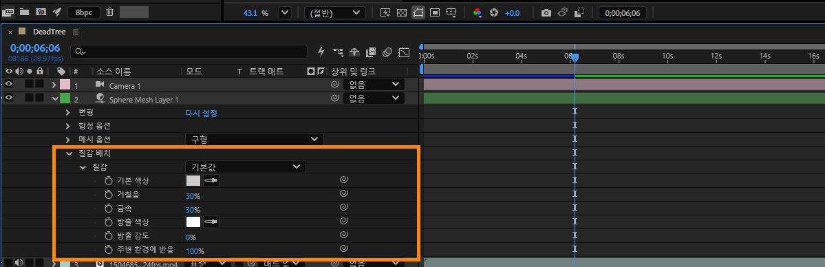Click the viewer preview time 0;00;06;06
This screenshot has height=267, width=825.
click(623, 12)
